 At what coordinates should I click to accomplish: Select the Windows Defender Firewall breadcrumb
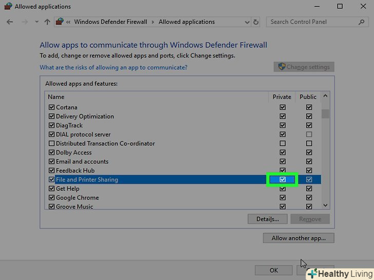(x=110, y=22)
